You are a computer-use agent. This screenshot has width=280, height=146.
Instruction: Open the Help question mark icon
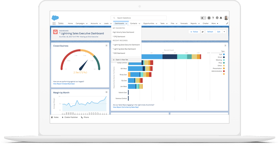[x=213, y=18]
